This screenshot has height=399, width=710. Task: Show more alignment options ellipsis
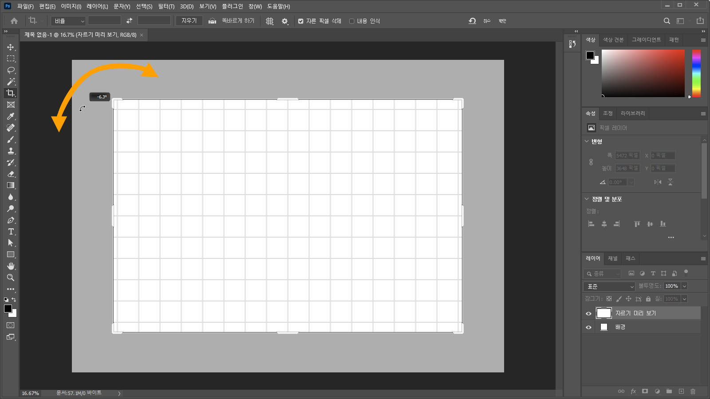pos(671,238)
